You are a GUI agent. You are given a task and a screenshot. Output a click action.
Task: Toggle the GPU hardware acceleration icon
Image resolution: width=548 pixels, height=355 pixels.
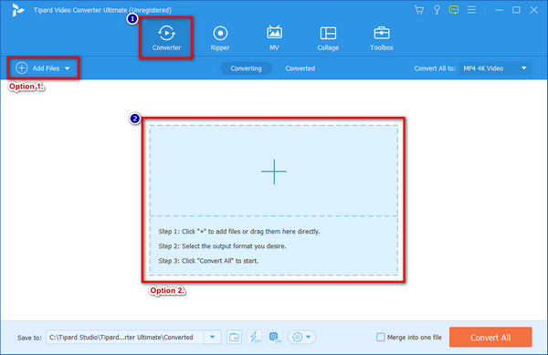click(275, 337)
